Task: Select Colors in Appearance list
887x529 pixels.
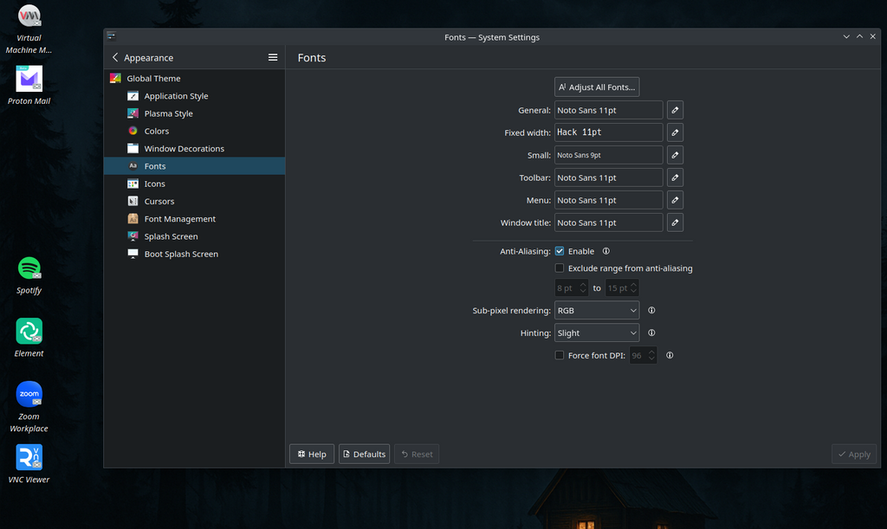Action: click(195, 131)
